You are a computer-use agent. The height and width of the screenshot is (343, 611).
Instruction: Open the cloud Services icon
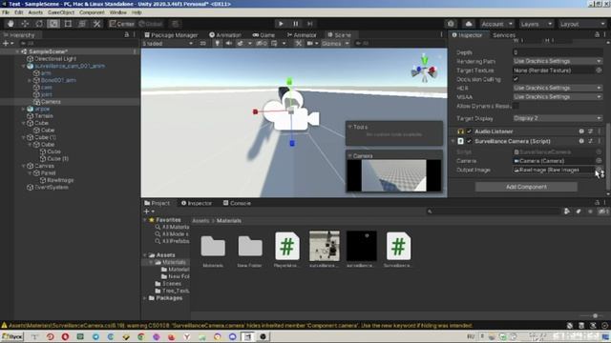(x=469, y=24)
